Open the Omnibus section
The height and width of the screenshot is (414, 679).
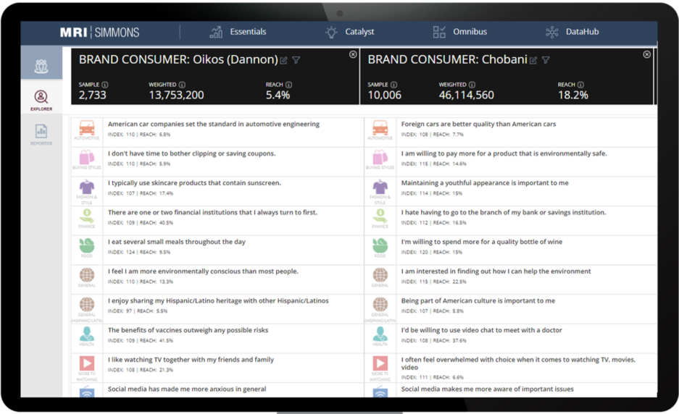point(459,32)
